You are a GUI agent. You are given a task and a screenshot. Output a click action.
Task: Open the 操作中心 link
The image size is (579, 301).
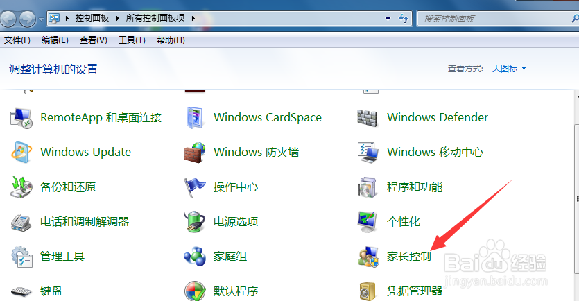click(x=236, y=187)
